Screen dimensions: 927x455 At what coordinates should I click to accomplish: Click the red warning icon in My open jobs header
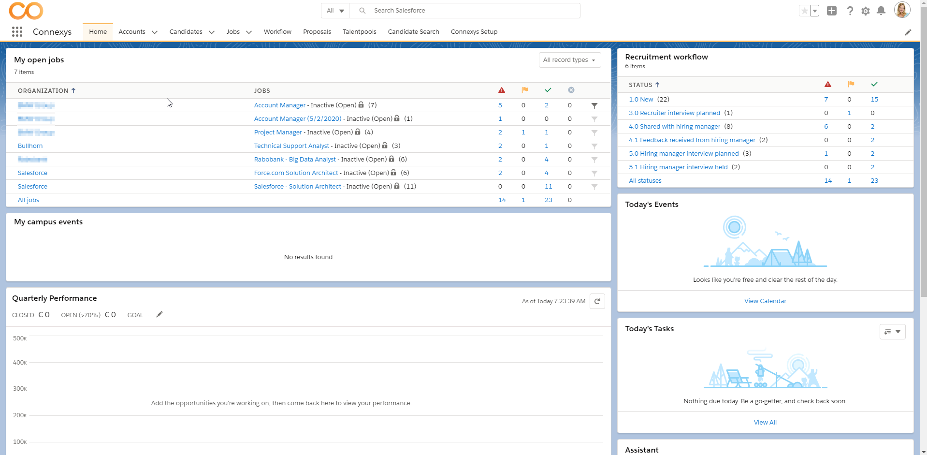502,90
